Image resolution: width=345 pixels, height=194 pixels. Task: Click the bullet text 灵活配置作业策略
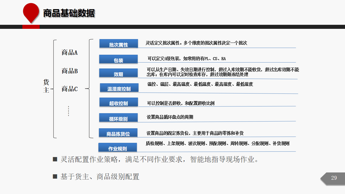[x=159, y=159]
